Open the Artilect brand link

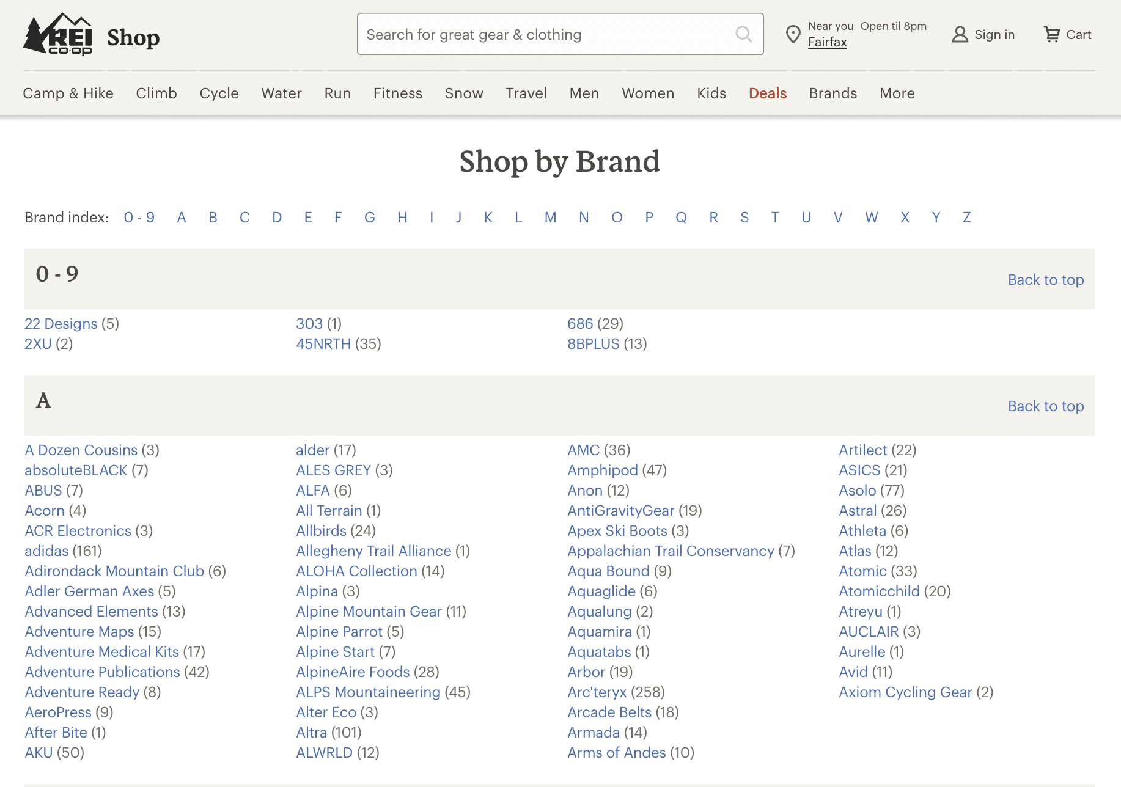[x=863, y=450]
